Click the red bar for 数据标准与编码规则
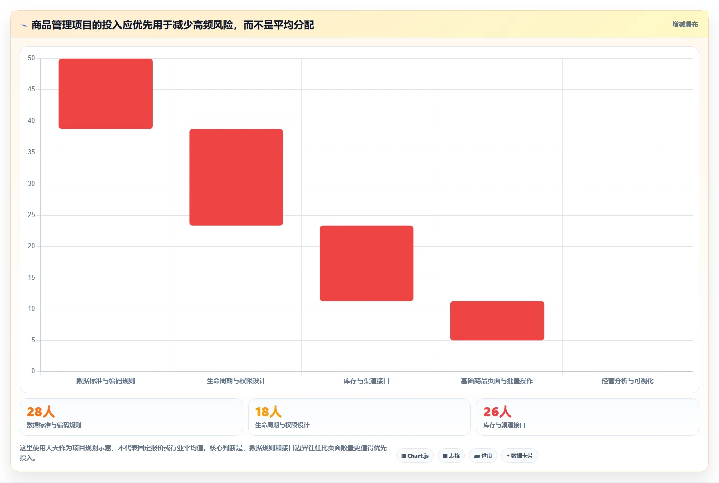719x483 pixels. [x=106, y=93]
